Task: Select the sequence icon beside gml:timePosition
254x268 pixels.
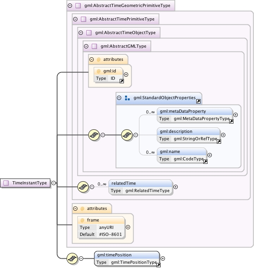Action: [x=72, y=258]
